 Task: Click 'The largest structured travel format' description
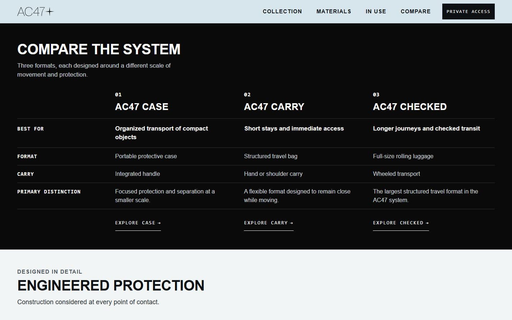[425, 196]
